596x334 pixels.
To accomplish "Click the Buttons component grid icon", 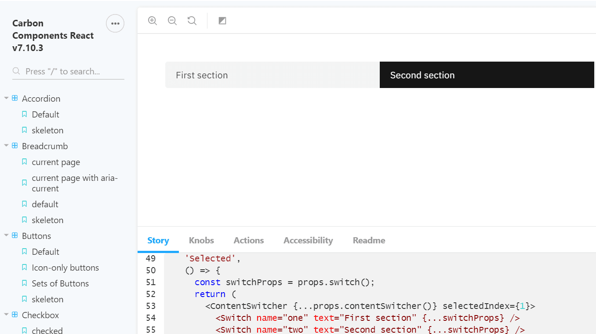I will [x=15, y=235].
